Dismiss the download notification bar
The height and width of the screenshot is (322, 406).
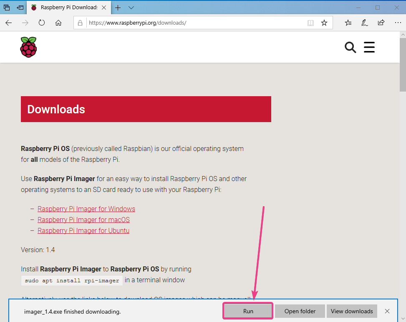point(387,311)
